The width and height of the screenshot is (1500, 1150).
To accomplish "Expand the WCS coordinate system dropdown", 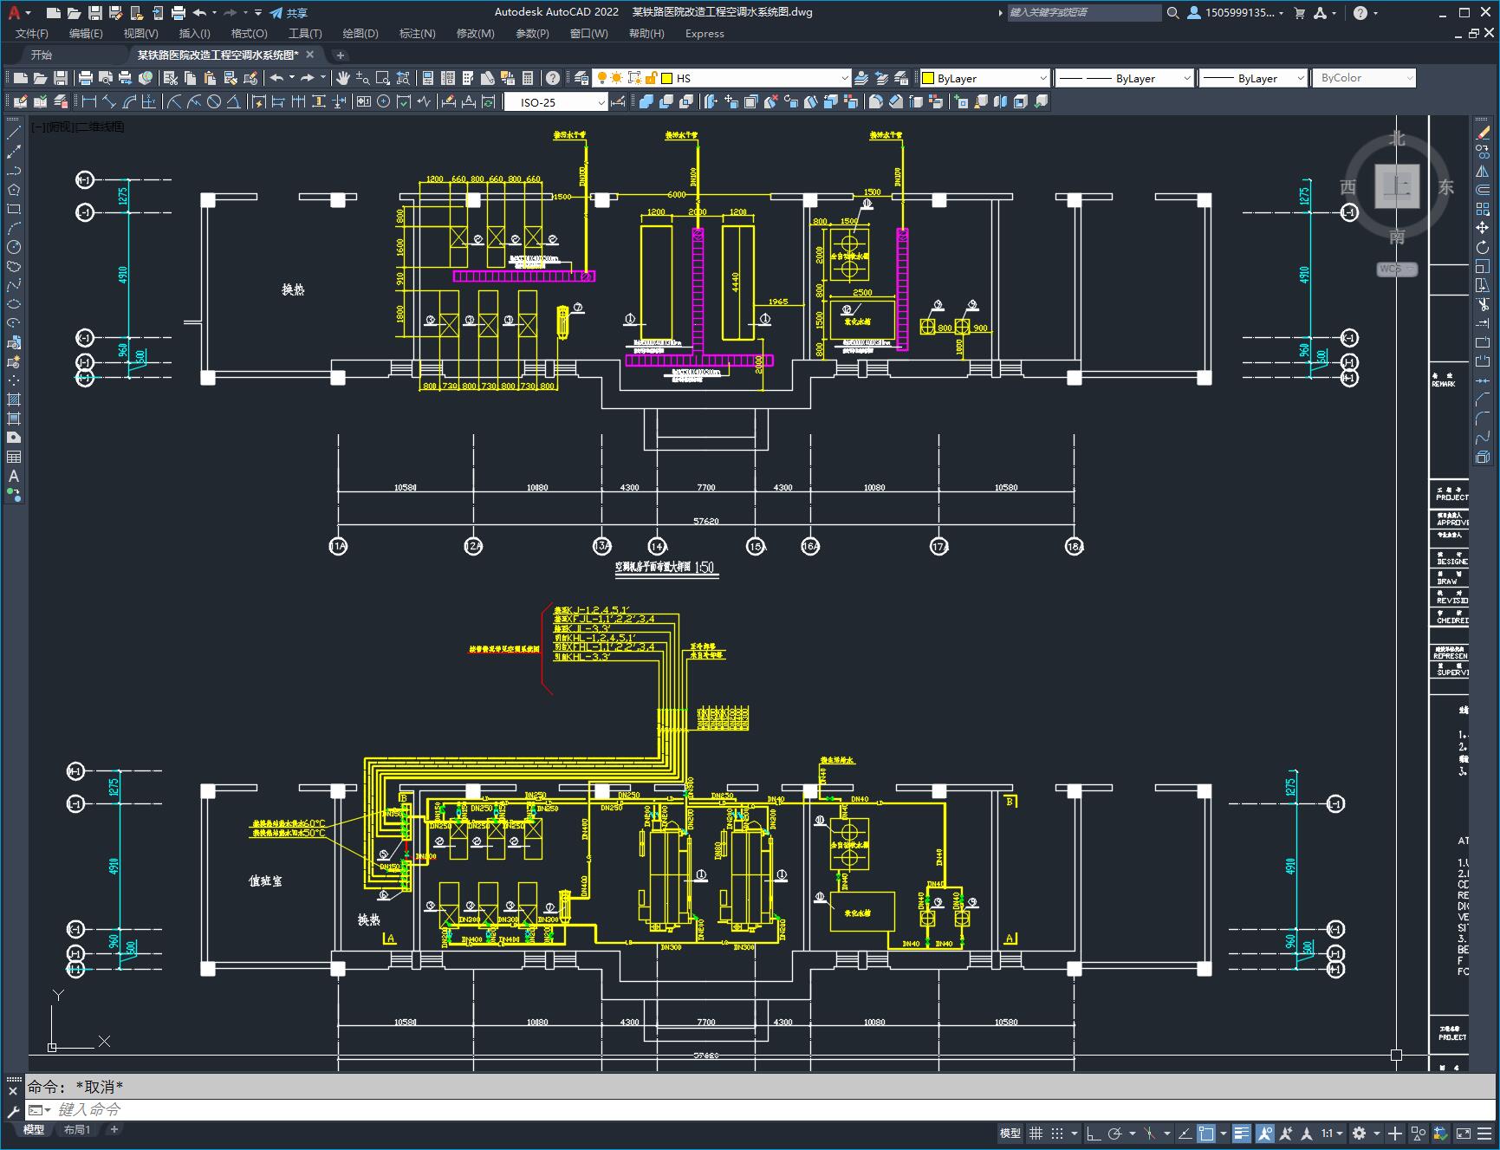I will click(x=1397, y=270).
